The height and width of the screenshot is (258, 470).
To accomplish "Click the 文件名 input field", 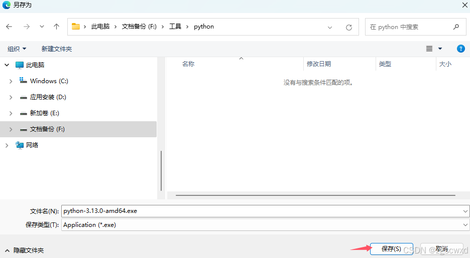I will pos(262,211).
